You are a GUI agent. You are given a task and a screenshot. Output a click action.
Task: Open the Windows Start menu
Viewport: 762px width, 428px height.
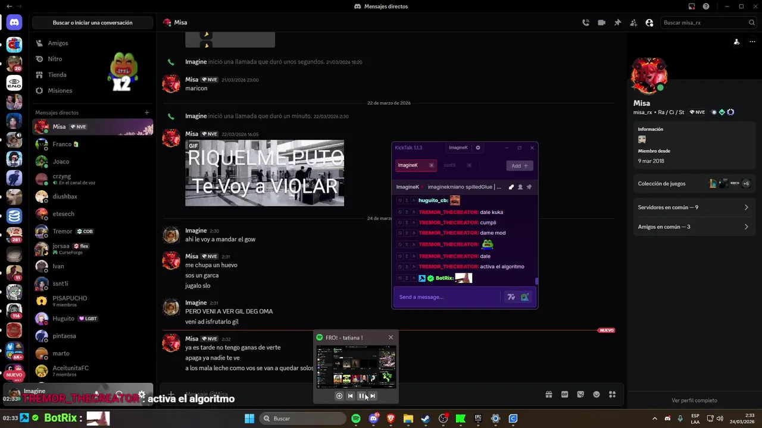[x=249, y=418]
